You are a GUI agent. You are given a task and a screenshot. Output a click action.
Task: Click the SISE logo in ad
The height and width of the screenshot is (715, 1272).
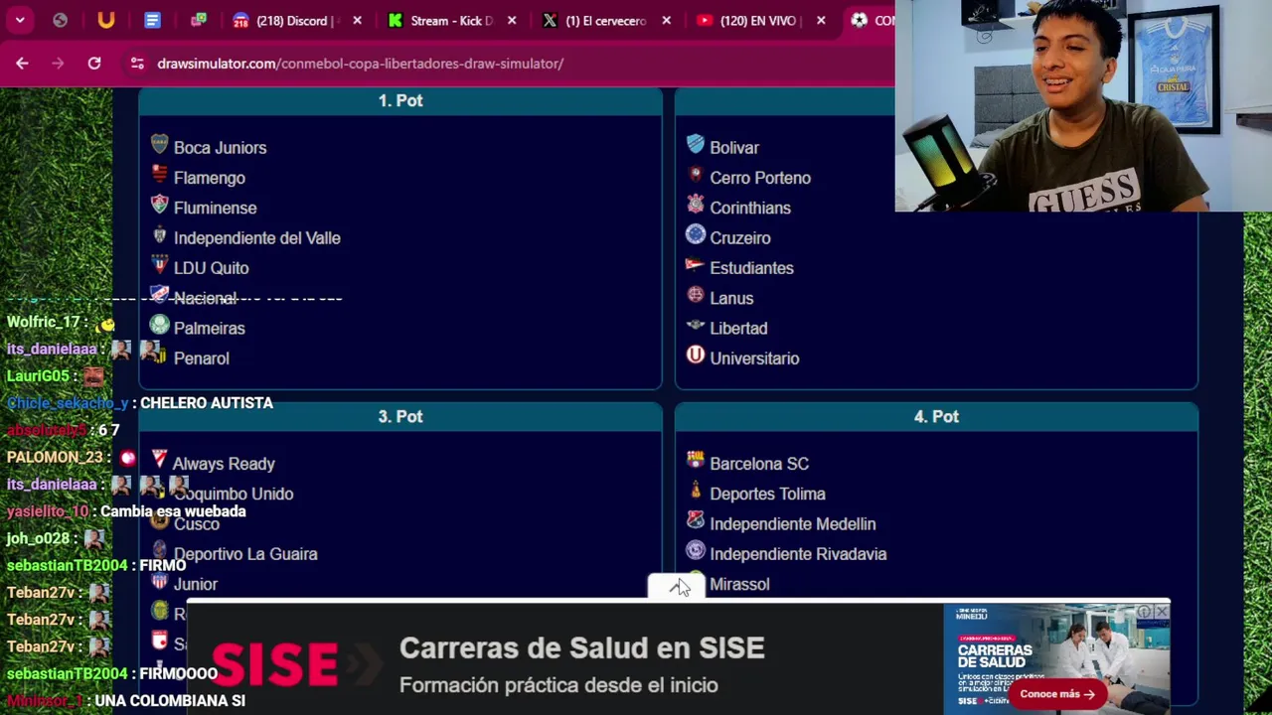275,664
